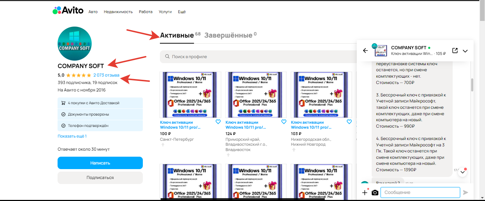
Task: Toggle the heart on the 124 ₽ listing
Action: [284, 122]
